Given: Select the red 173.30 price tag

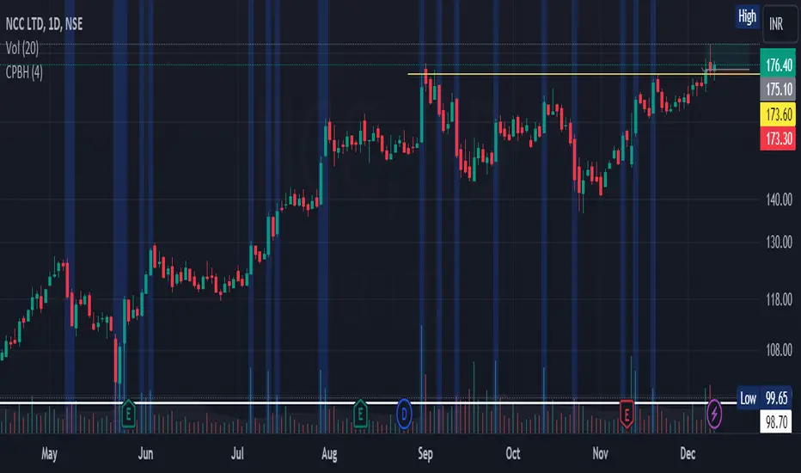Looking at the screenshot, I should tap(778, 138).
